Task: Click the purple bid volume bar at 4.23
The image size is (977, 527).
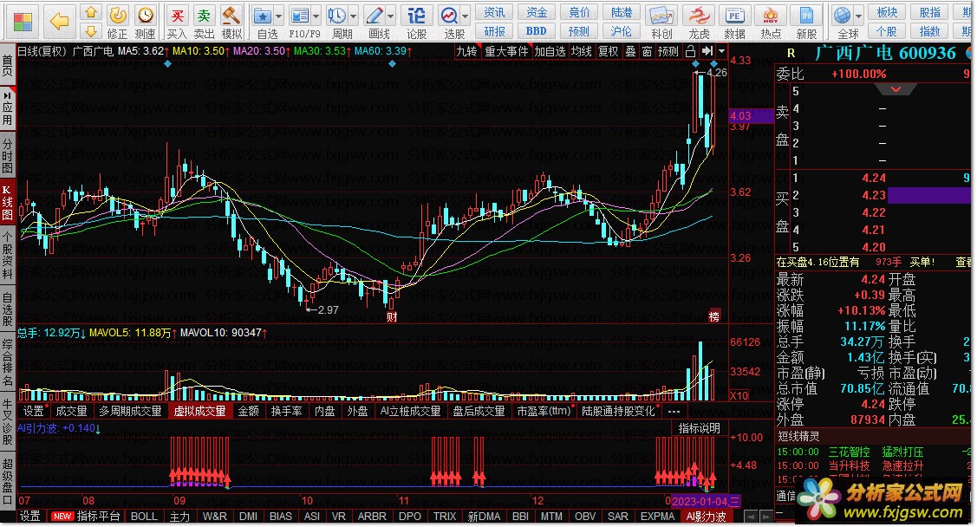Action: [x=928, y=196]
